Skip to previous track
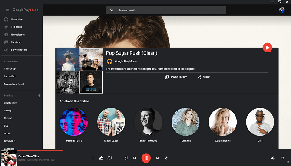 click(x=135, y=158)
